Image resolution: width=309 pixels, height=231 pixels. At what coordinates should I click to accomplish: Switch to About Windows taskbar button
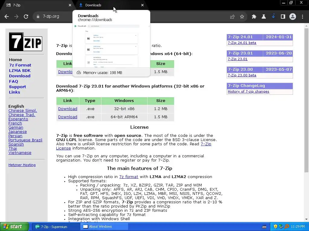coord(104,227)
